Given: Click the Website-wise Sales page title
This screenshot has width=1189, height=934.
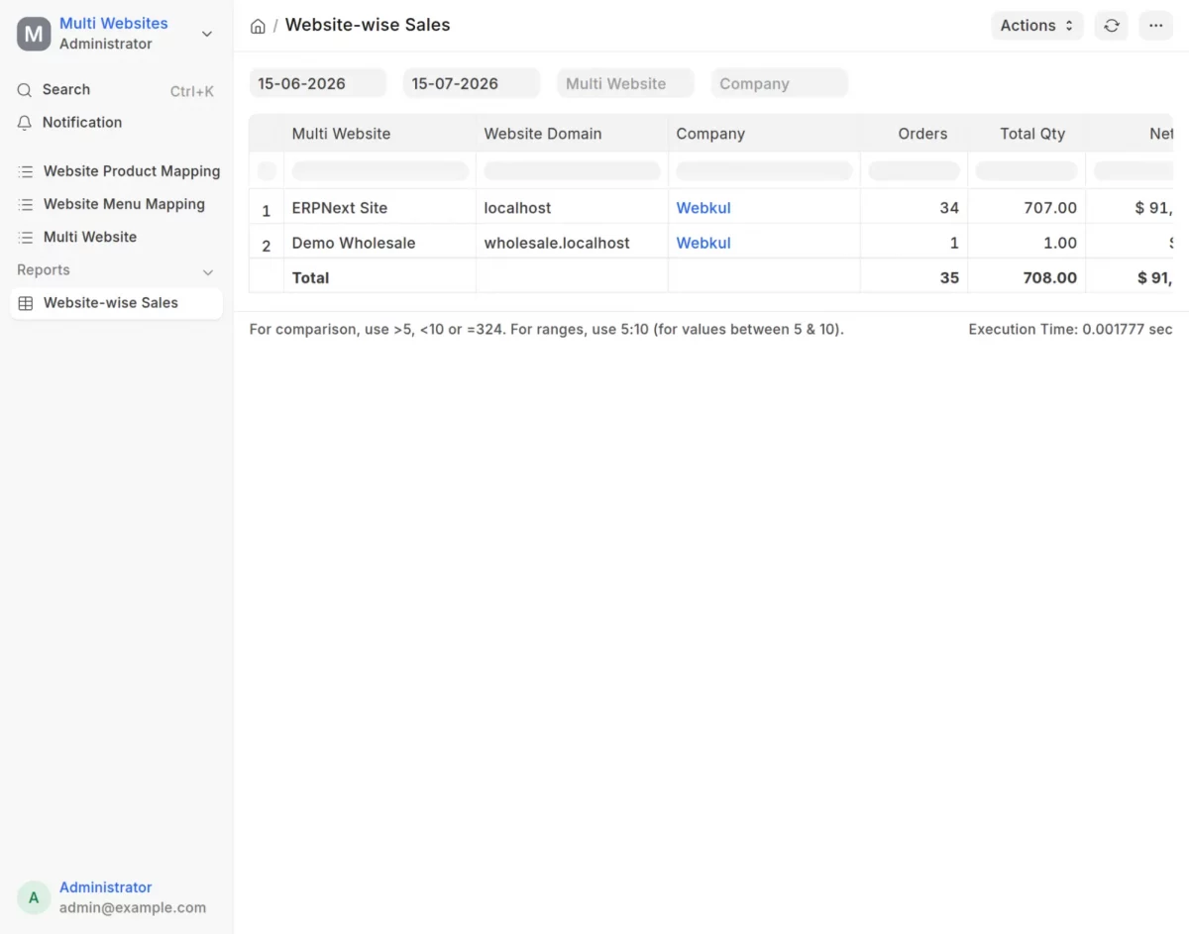Looking at the screenshot, I should (x=368, y=25).
